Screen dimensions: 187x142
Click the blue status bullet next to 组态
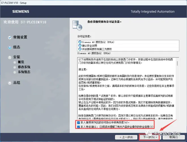pyautogui.click(x=10, y=47)
